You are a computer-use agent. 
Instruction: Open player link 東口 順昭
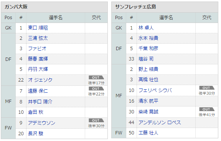[38, 28]
